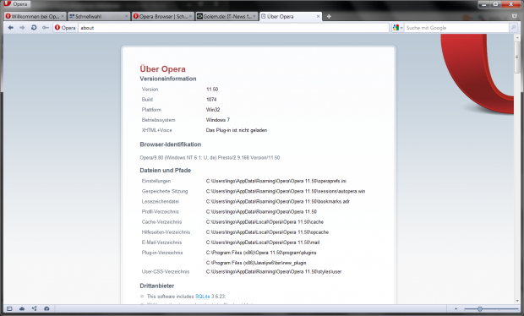This screenshot has height=316, width=524.
Task: Click the bookmarks.adr path
Action: pos(278,201)
